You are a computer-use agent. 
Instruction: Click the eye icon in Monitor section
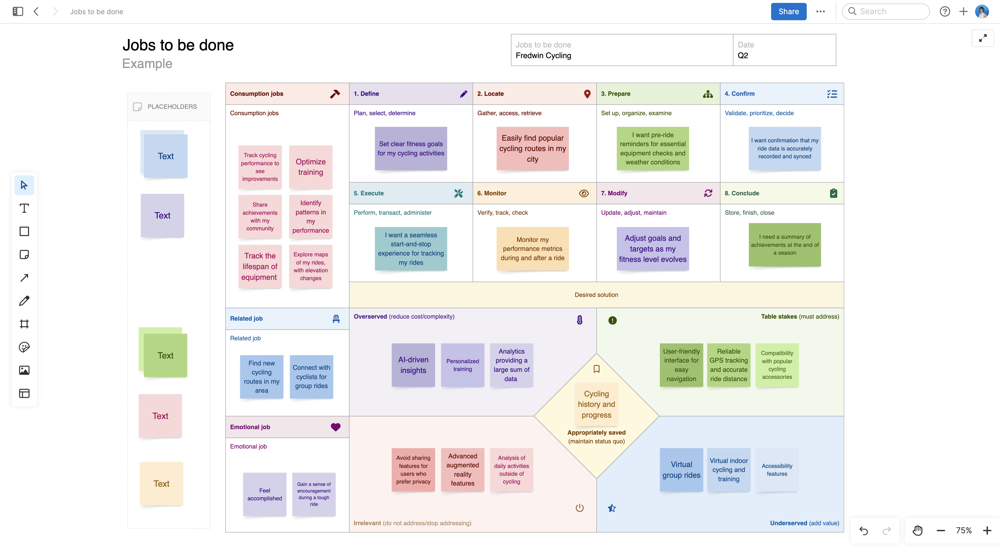tap(583, 193)
